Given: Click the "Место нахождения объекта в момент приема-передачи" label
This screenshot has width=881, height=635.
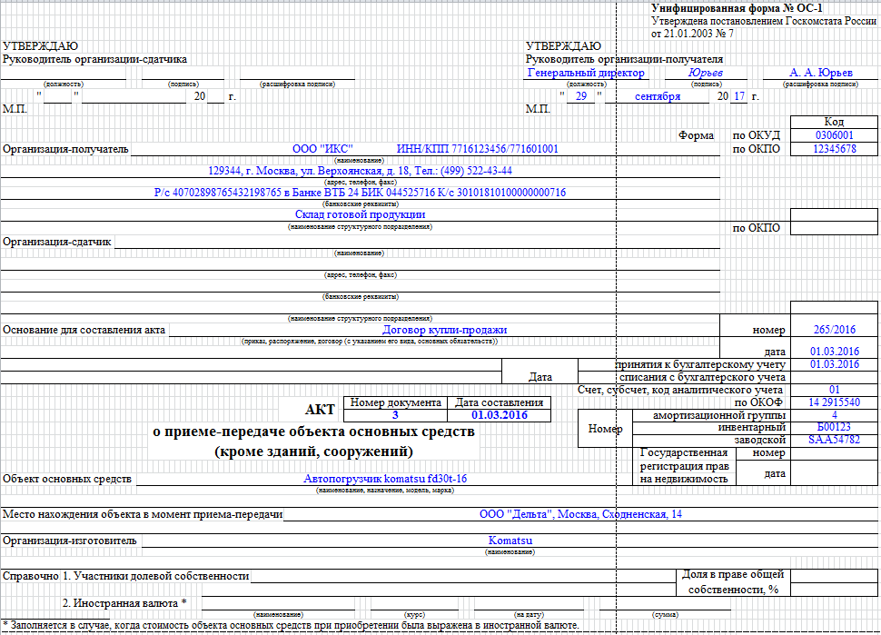Looking at the screenshot, I should 143,514.
